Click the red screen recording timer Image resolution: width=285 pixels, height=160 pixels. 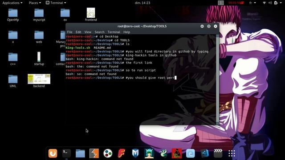(236, 3)
